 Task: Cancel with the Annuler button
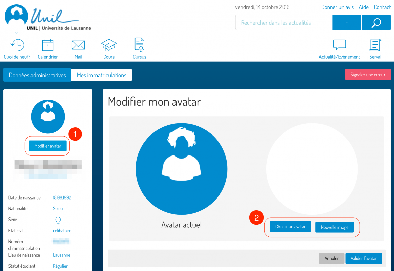coord(331,258)
